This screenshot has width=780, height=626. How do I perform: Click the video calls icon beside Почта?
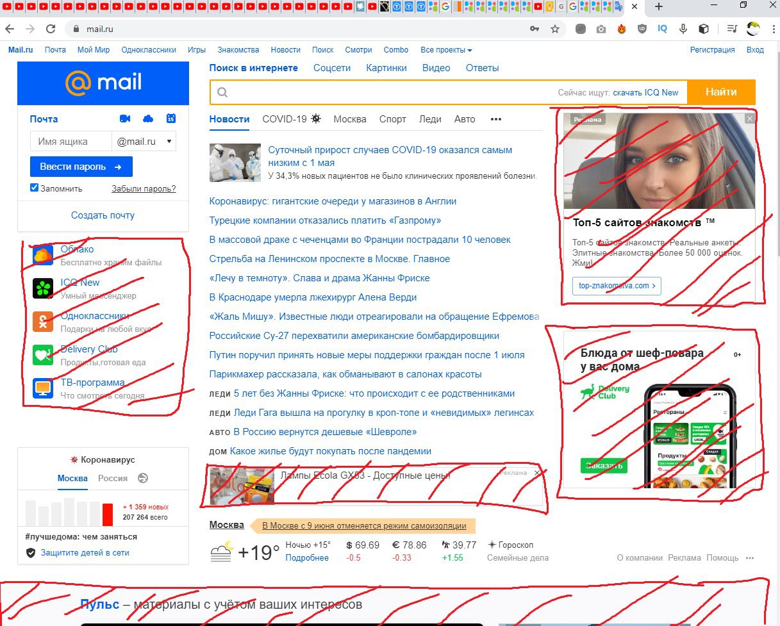tap(125, 119)
